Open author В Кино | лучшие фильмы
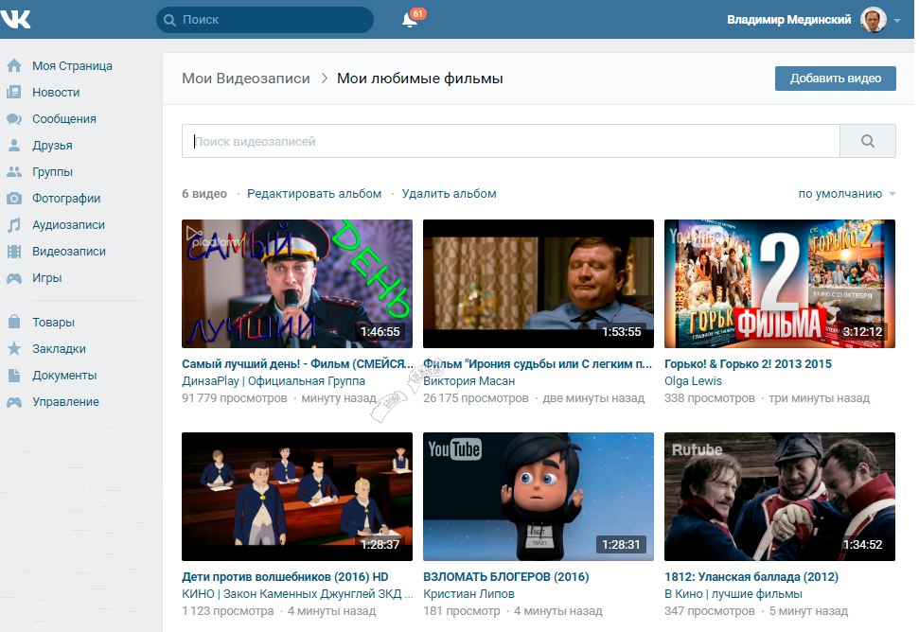 pyautogui.click(x=733, y=594)
